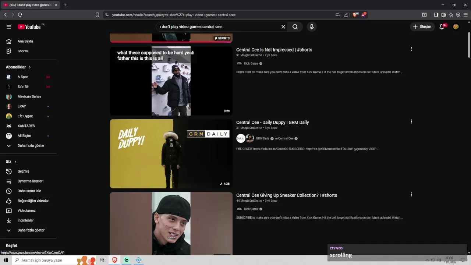Open the account avatar menu
The height and width of the screenshot is (265, 471).
(x=456, y=27)
